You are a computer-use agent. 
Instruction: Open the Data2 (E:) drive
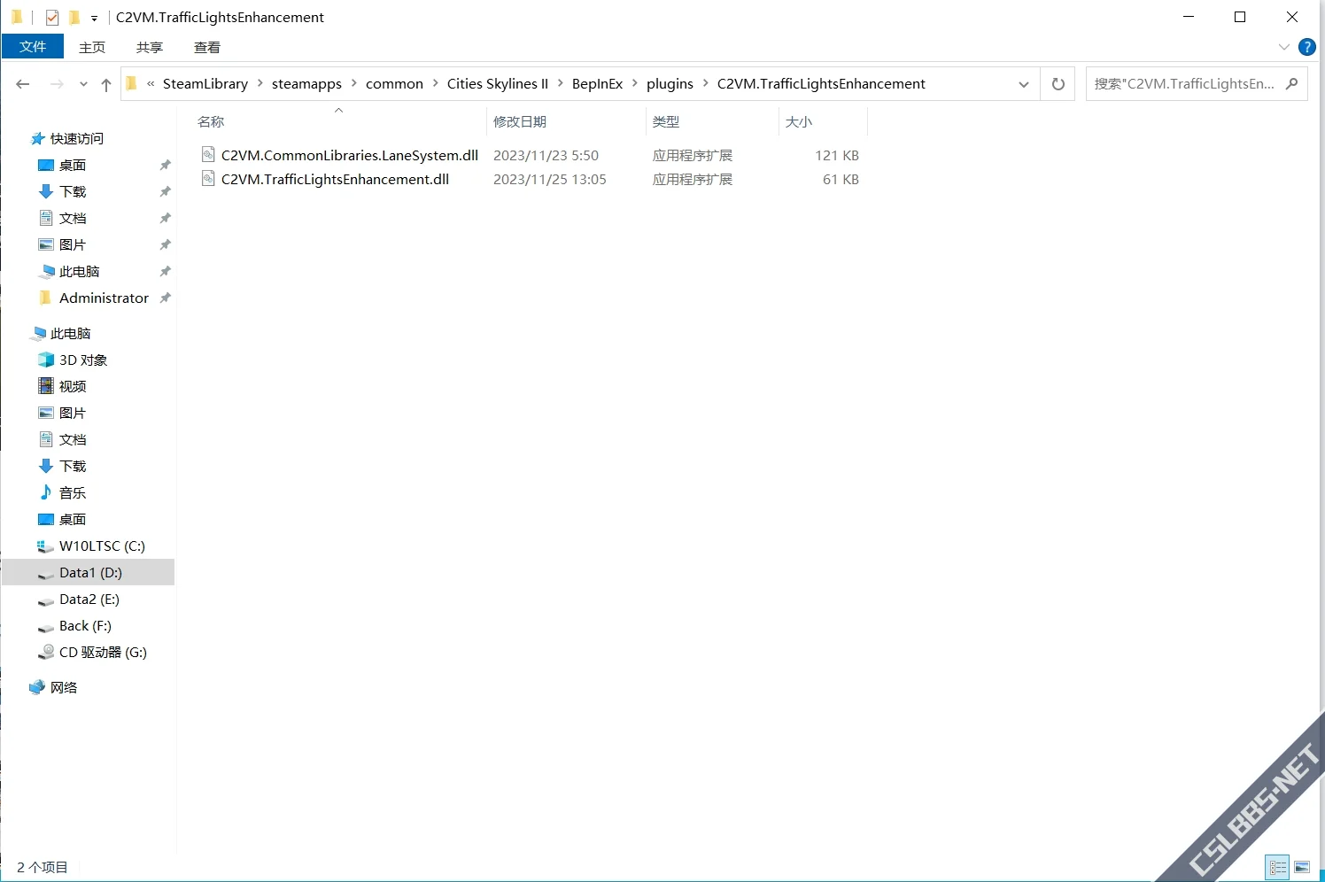point(89,600)
